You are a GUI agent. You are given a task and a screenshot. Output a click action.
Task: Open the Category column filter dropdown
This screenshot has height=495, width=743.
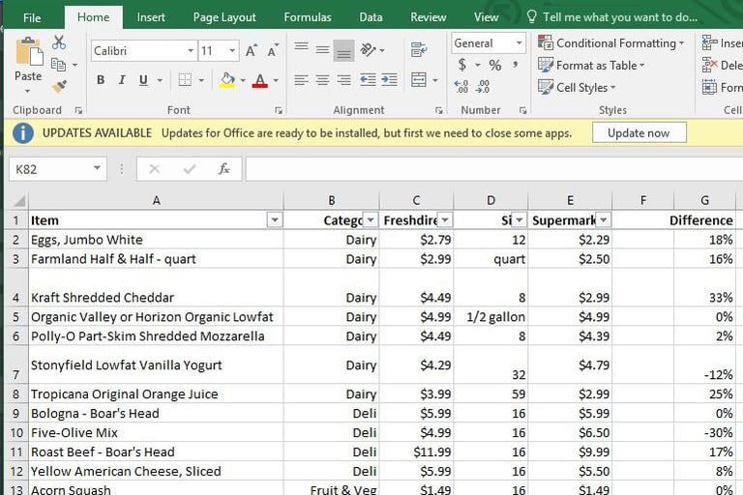tap(371, 220)
